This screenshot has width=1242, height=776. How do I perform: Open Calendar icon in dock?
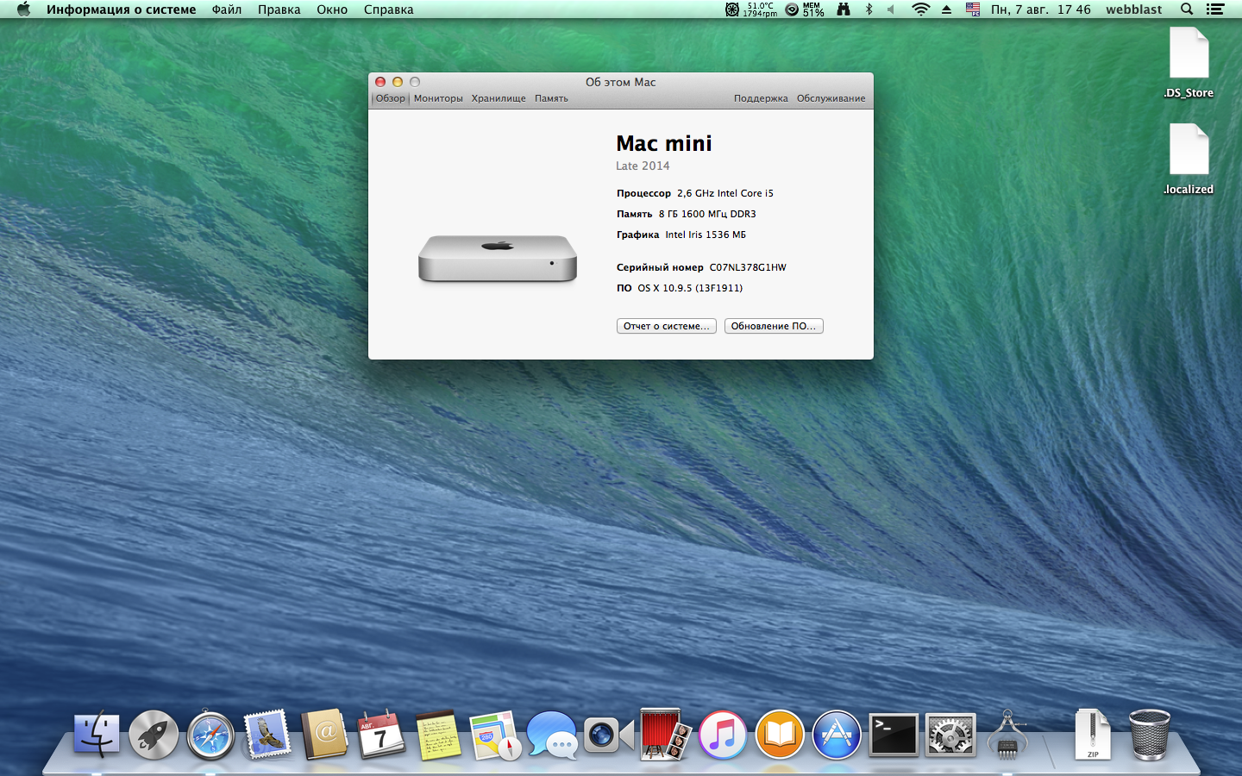[x=381, y=735]
